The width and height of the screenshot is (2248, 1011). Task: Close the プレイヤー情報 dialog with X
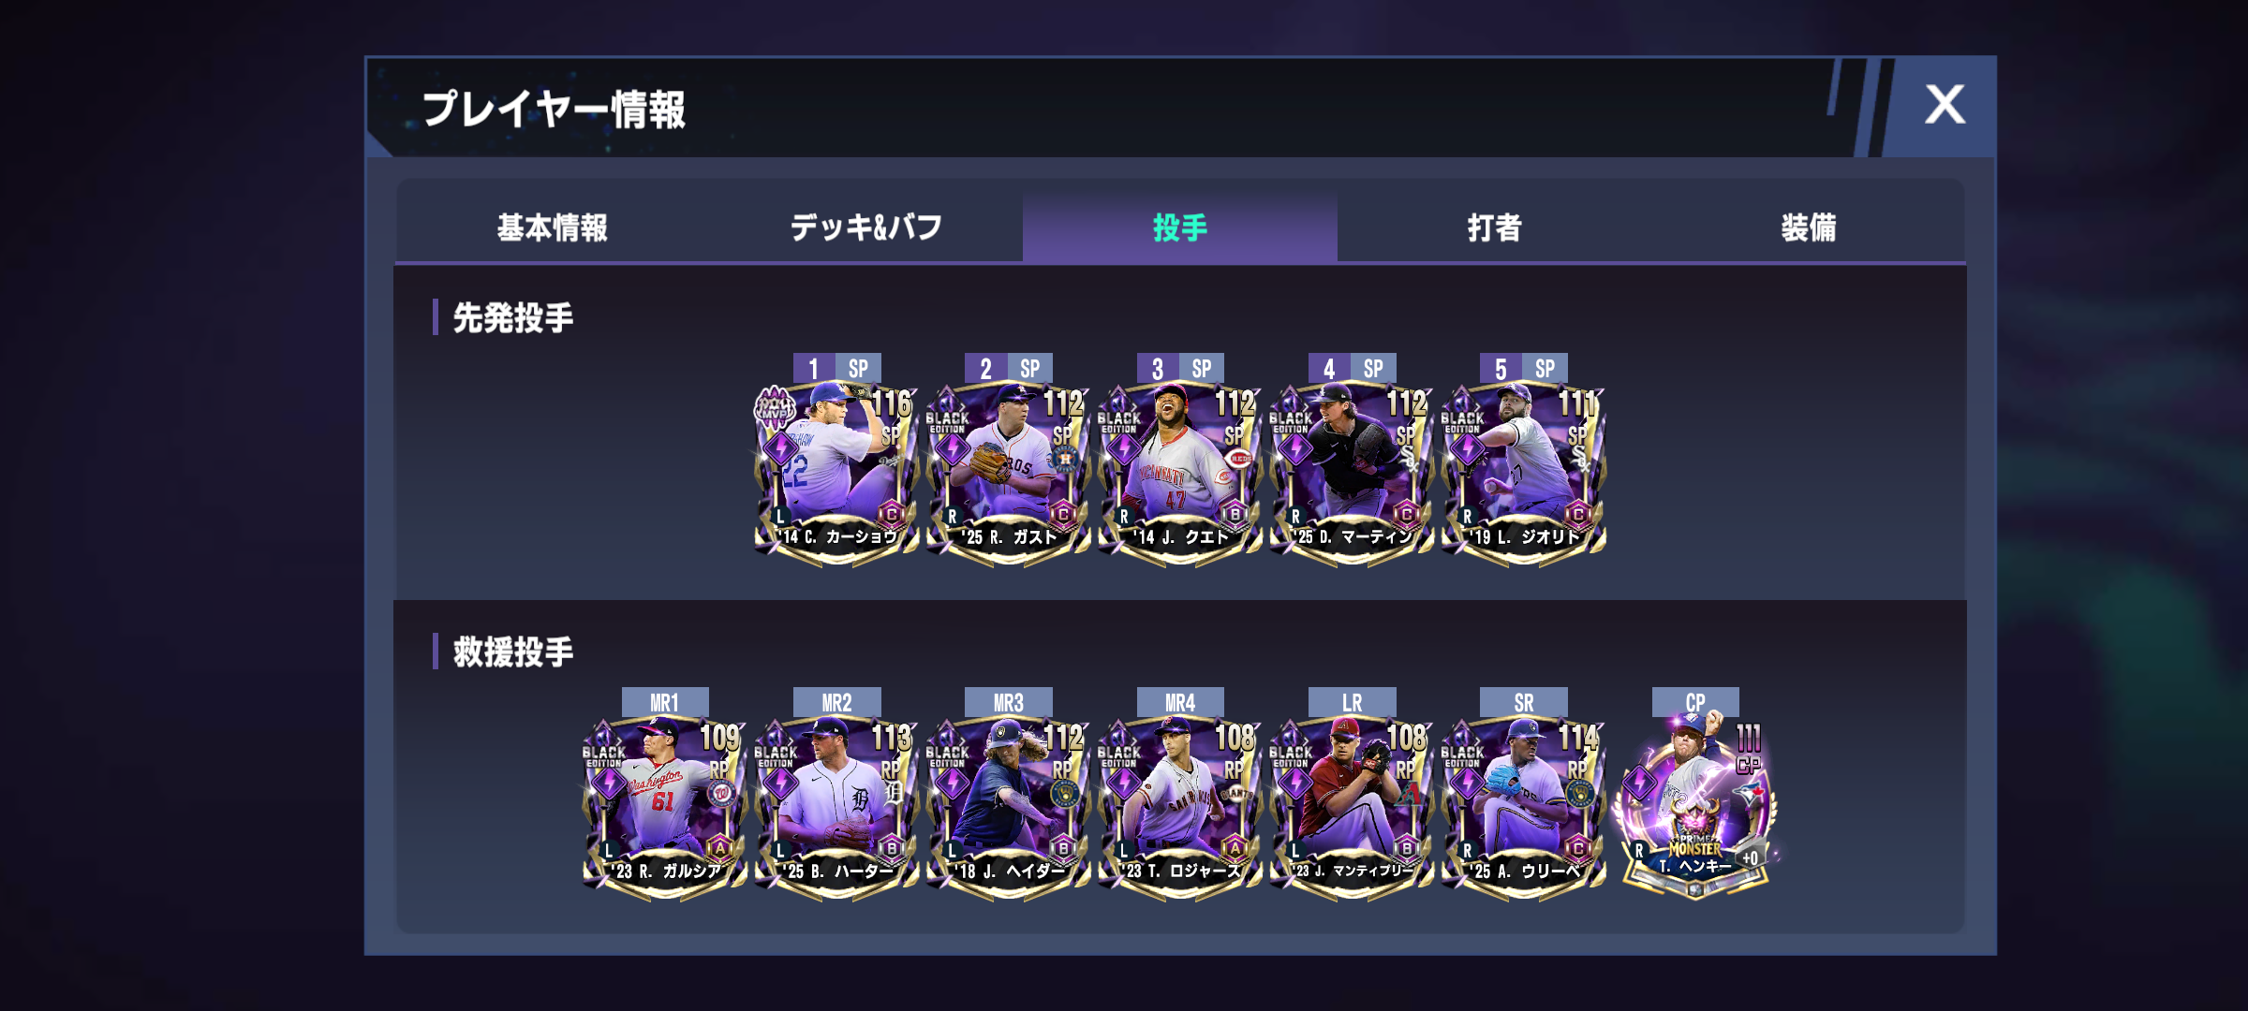pyautogui.click(x=1945, y=105)
